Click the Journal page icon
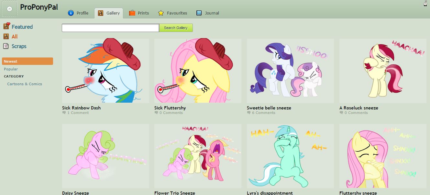Image resolution: width=430 pixels, height=195 pixels. pos(199,13)
